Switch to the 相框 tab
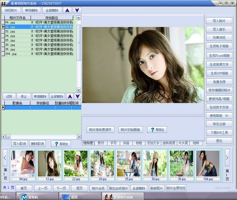This screenshot has height=200, width=237. click(x=139, y=143)
